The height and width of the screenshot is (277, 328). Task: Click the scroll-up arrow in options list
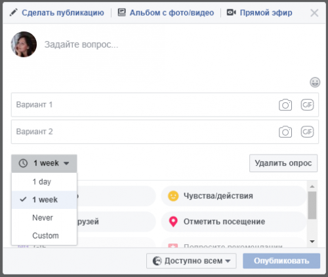(312, 187)
